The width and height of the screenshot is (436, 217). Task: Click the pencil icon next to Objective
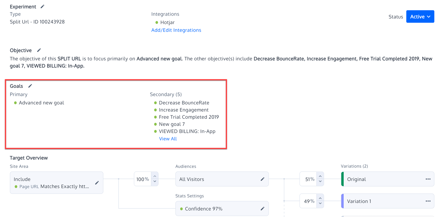point(39,50)
